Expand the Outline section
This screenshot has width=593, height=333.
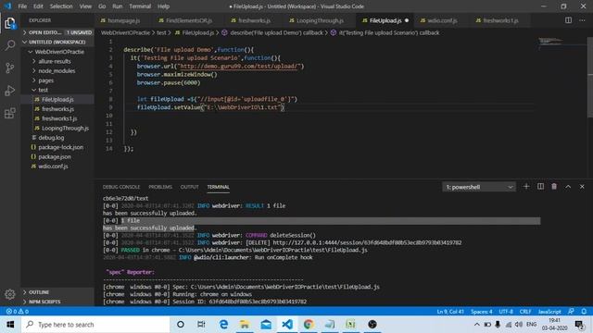click(57, 292)
